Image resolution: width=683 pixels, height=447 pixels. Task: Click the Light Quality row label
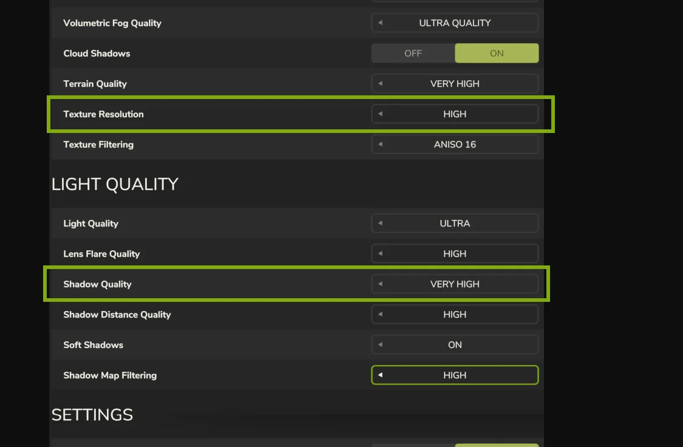click(x=90, y=223)
